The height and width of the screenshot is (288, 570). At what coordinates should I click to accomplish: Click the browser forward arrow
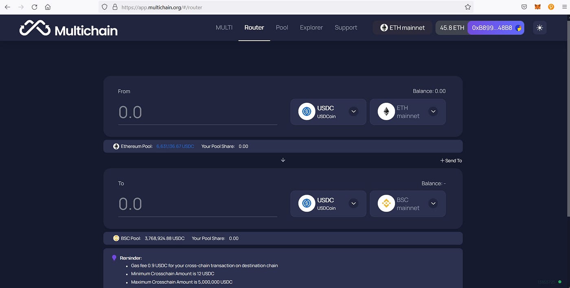pos(21,7)
